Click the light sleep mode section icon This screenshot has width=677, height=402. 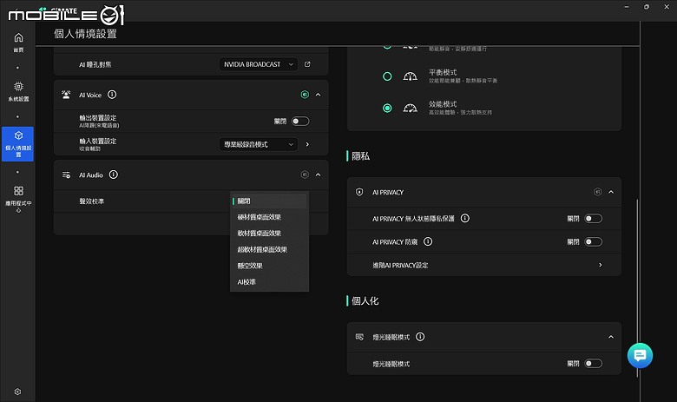[359, 337]
